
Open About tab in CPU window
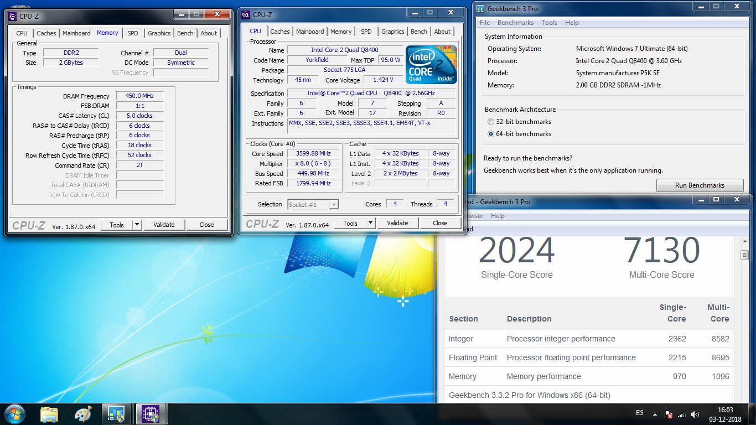(x=442, y=32)
